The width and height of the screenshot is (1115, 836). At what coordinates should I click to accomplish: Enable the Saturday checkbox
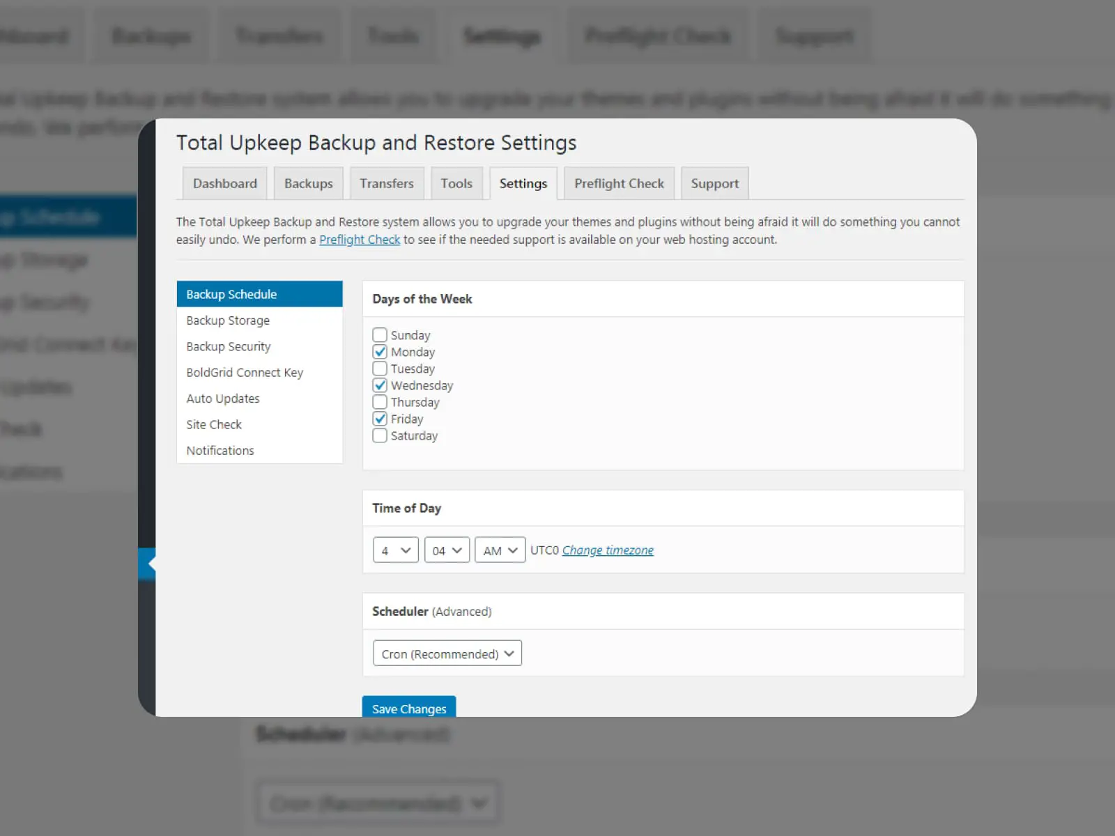tap(380, 435)
